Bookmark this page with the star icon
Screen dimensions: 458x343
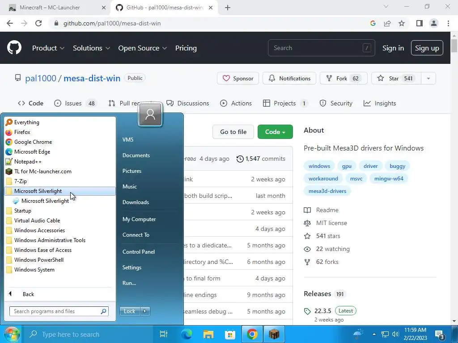(x=402, y=23)
